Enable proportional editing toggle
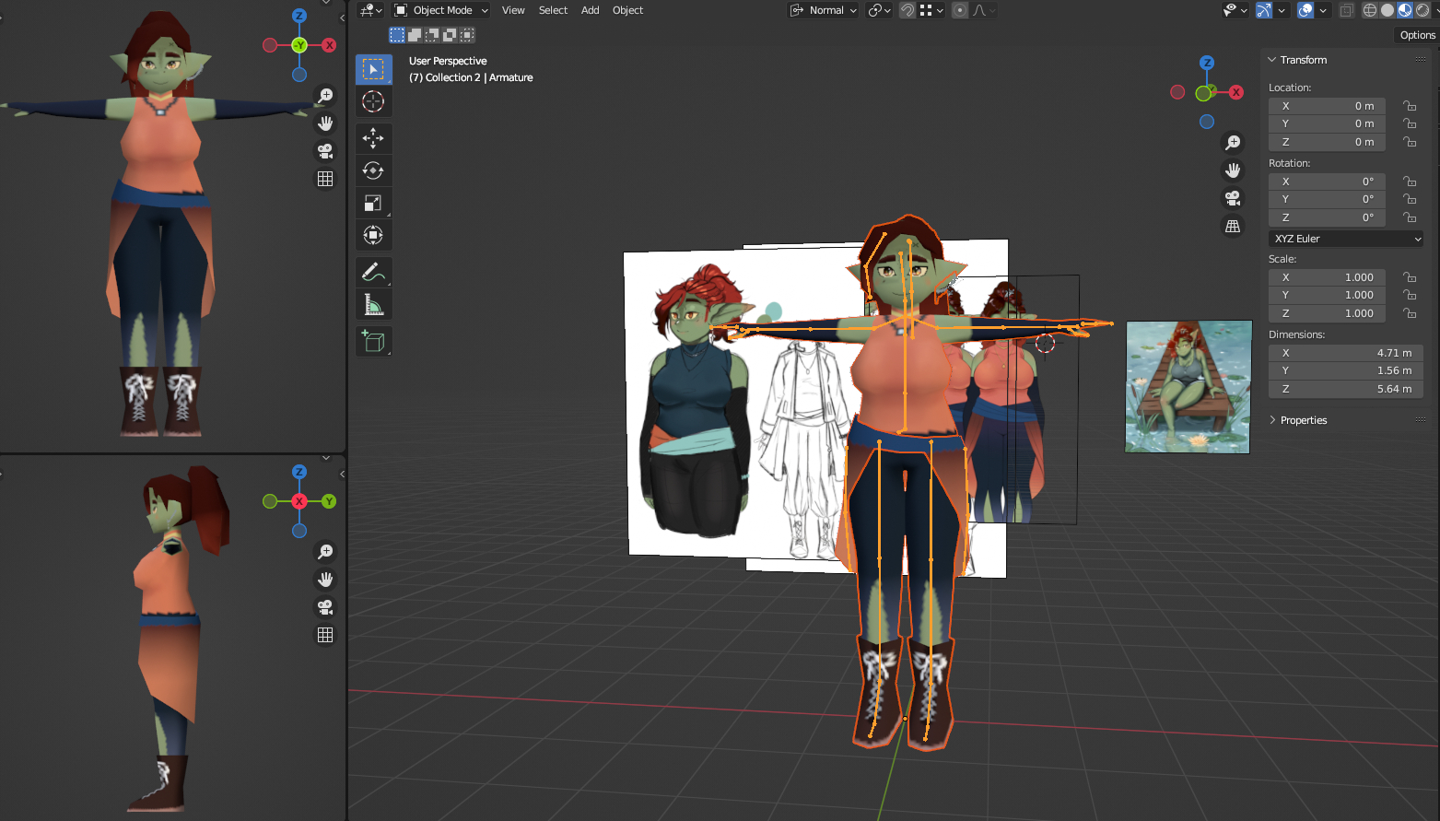 [x=960, y=10]
